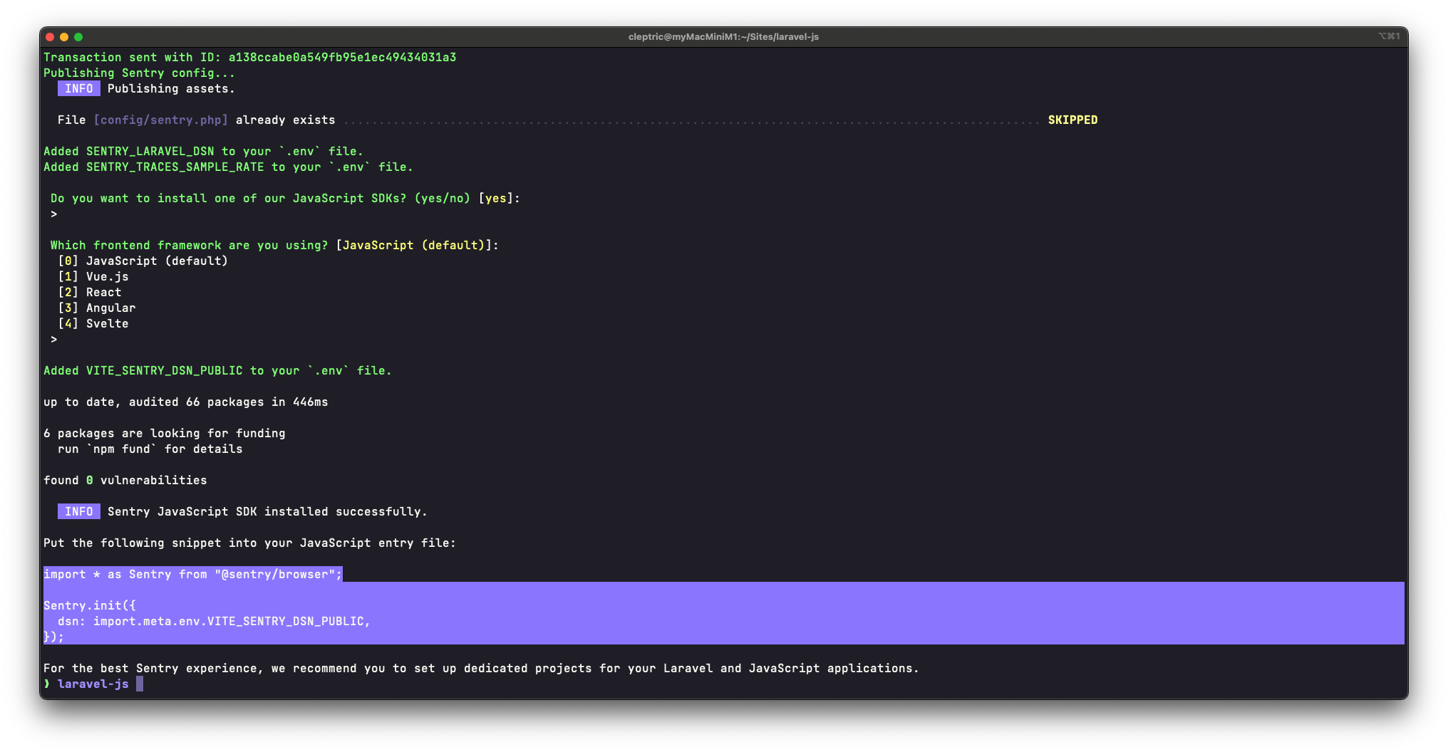Click the JavaScript SDKs yes/no question line
Screen dimensions: 1448x752
coord(285,199)
